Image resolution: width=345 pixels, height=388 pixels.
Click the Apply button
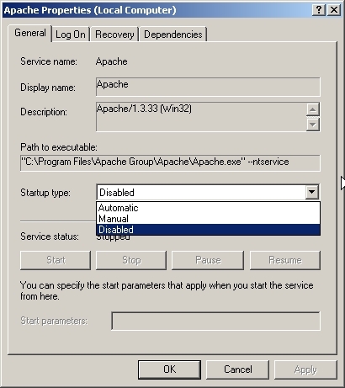point(305,369)
